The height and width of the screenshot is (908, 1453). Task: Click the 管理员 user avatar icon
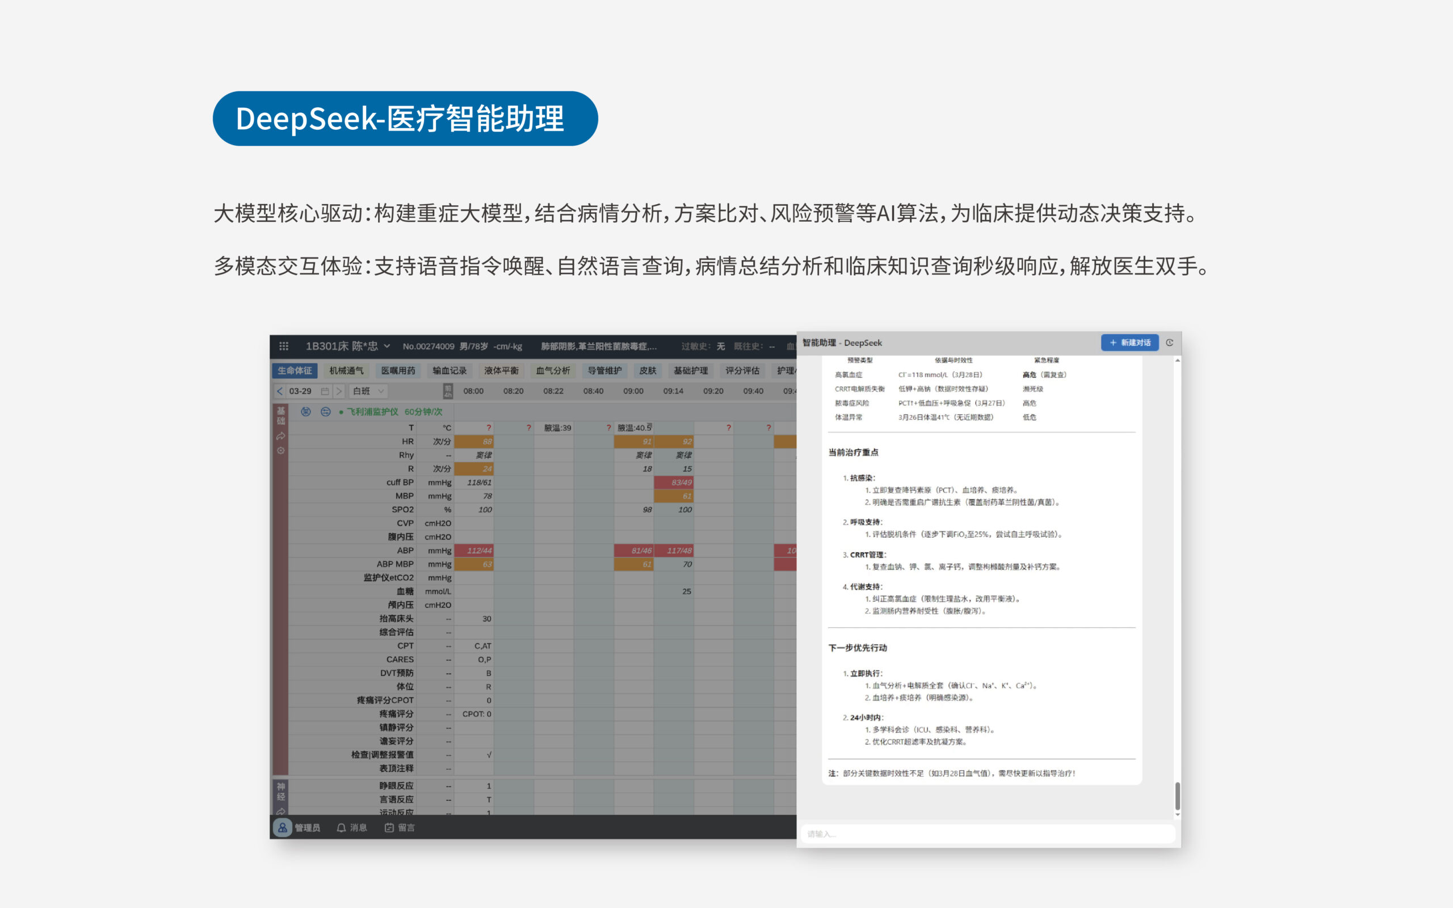pos(283,827)
